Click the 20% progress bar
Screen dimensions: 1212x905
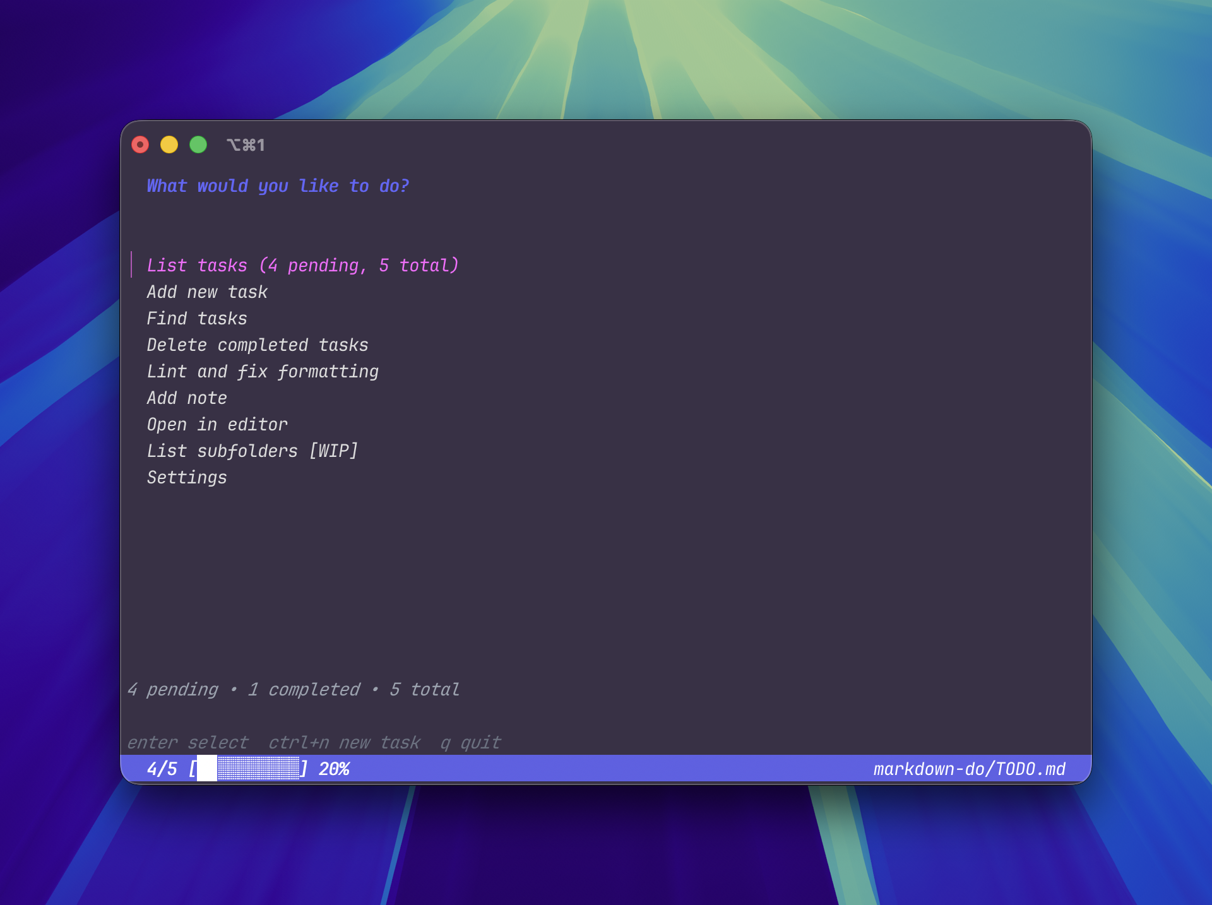[249, 769]
